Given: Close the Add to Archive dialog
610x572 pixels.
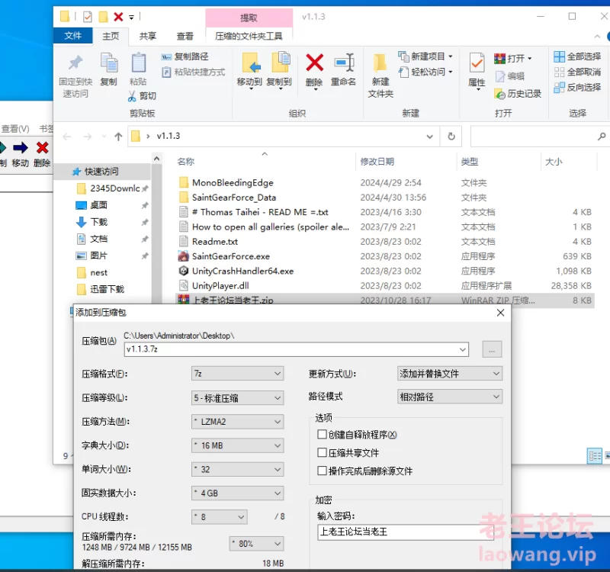Looking at the screenshot, I should point(500,313).
